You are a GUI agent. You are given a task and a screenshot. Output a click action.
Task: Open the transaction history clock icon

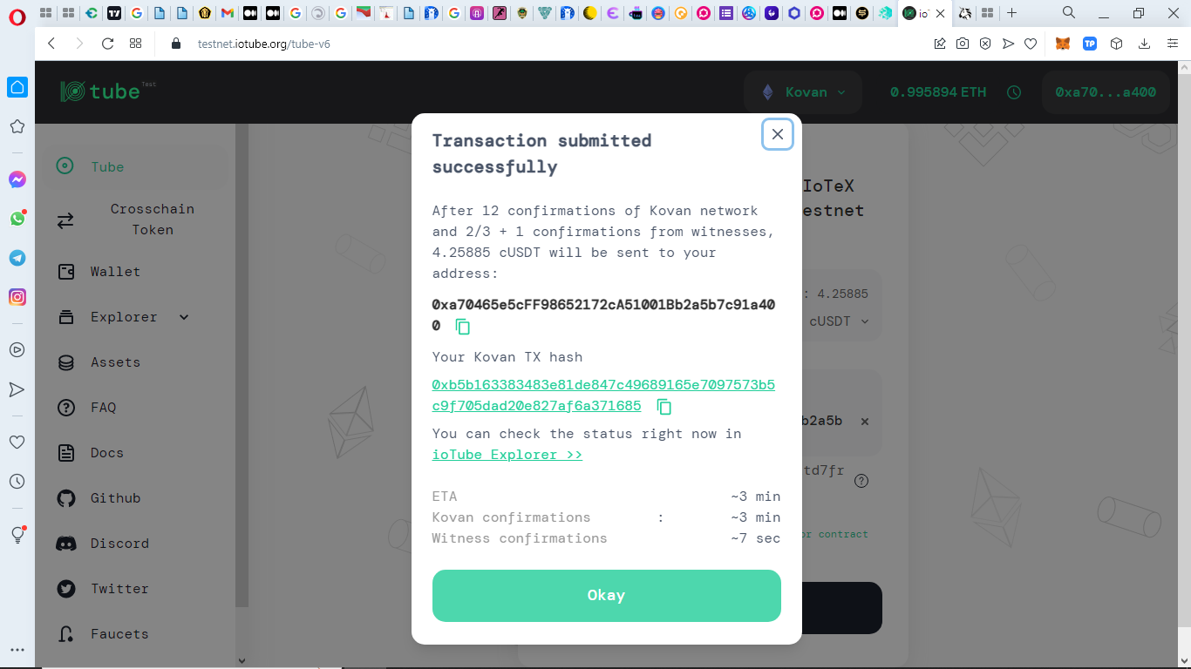(x=1013, y=92)
